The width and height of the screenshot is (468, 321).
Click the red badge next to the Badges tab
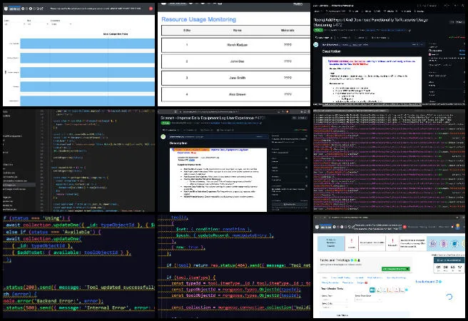[366, 282]
